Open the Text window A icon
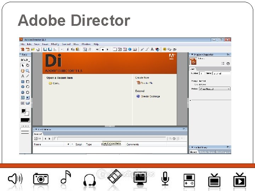Screen dimensions: 255x191 pyautogui.click(x=152, y=50)
